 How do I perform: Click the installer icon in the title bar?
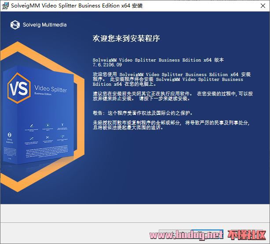pos(5,6)
